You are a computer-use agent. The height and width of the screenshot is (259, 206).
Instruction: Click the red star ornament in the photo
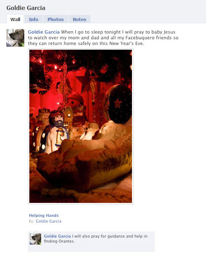[x=84, y=81]
